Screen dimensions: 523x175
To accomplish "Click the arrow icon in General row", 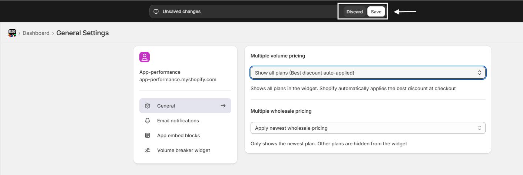I will 223,106.
